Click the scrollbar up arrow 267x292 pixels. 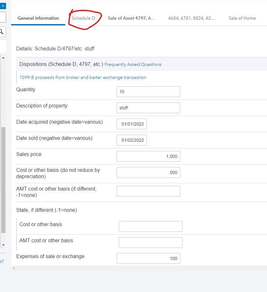point(3,58)
